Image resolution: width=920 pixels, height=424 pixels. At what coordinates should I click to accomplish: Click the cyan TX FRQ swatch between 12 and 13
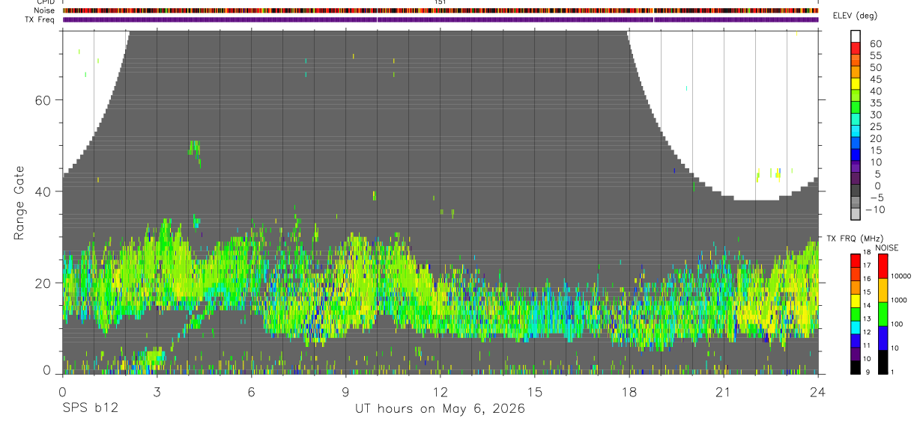click(855, 326)
